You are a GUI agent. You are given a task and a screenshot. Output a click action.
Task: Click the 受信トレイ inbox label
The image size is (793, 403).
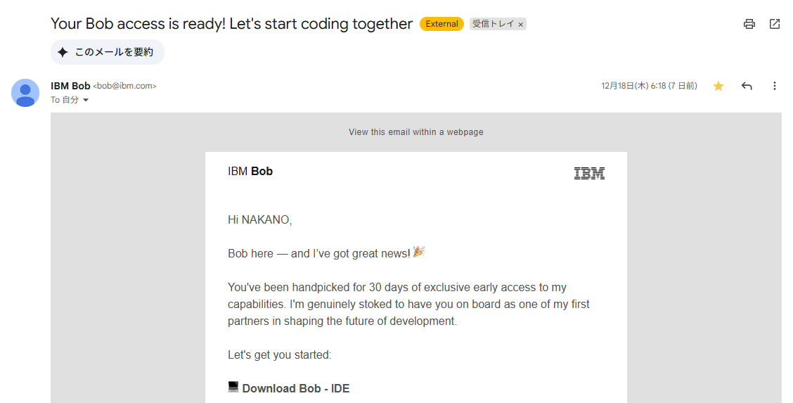coord(493,24)
